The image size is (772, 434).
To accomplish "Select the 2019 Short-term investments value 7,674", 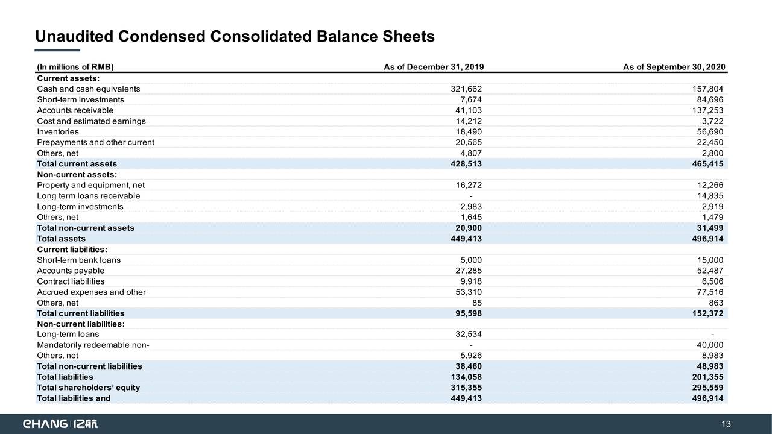I will click(471, 99).
